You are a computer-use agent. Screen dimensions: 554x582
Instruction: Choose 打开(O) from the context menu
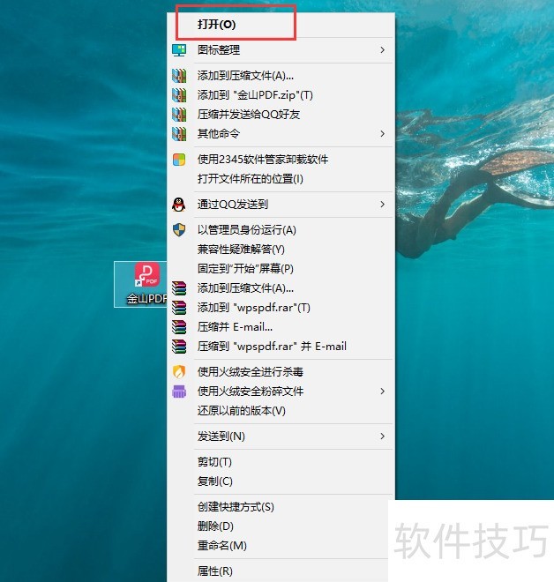tap(216, 25)
